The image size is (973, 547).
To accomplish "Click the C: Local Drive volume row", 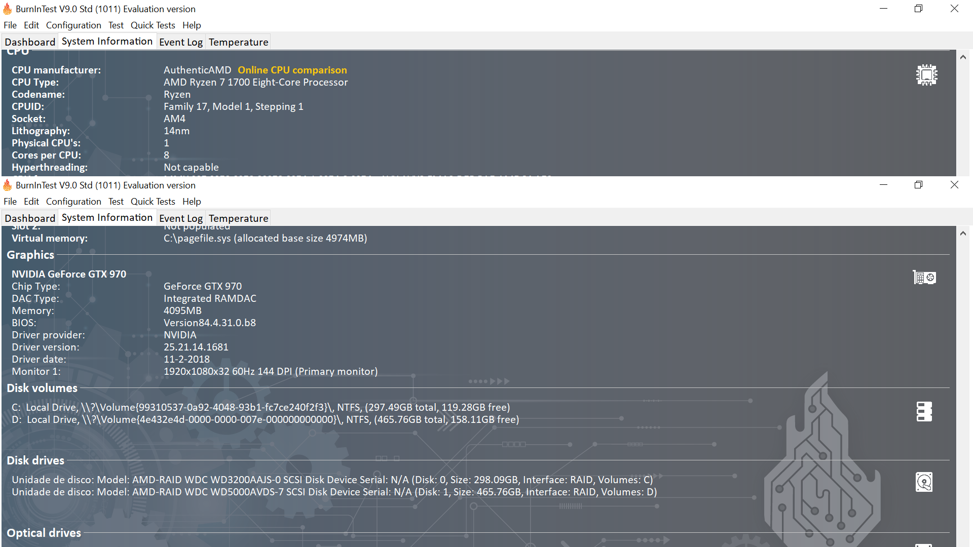I will (260, 407).
